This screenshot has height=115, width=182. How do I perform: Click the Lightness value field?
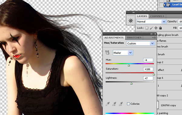148,78
